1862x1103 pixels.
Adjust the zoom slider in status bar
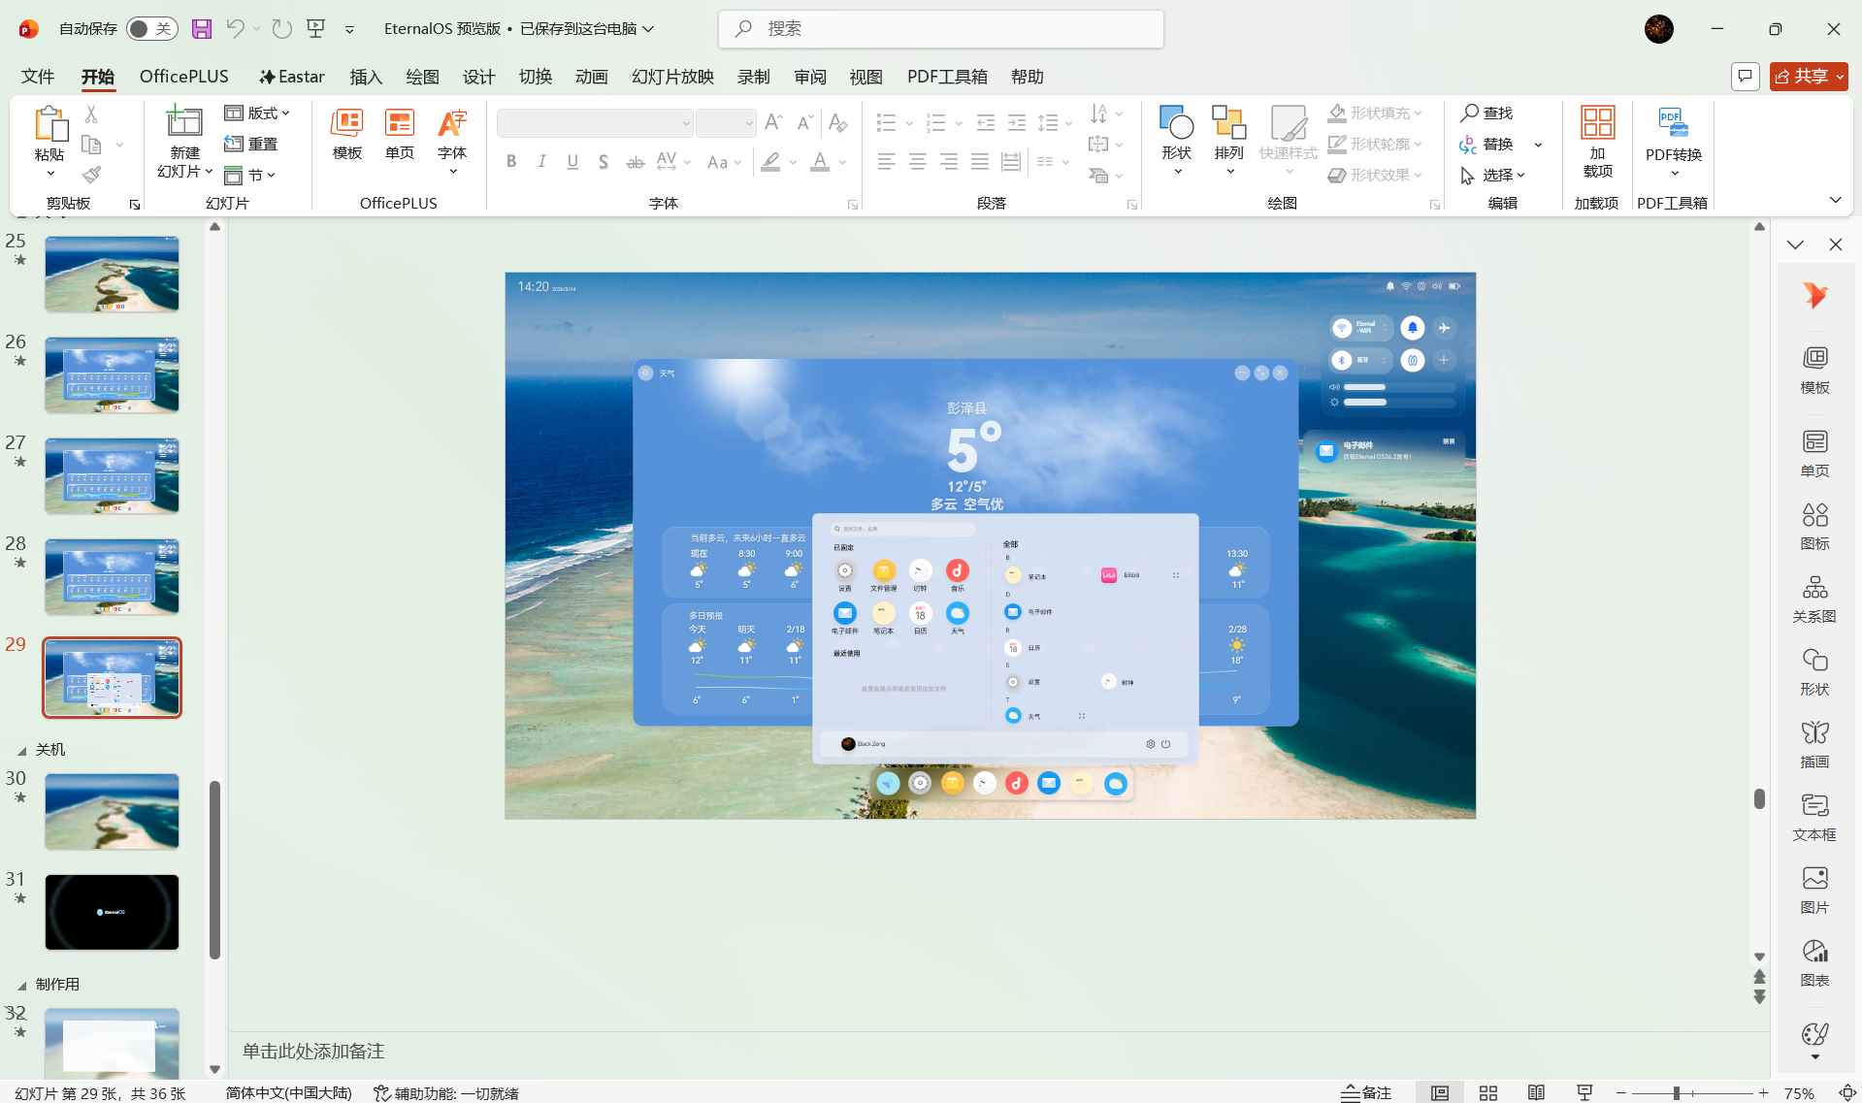coord(1677,1093)
